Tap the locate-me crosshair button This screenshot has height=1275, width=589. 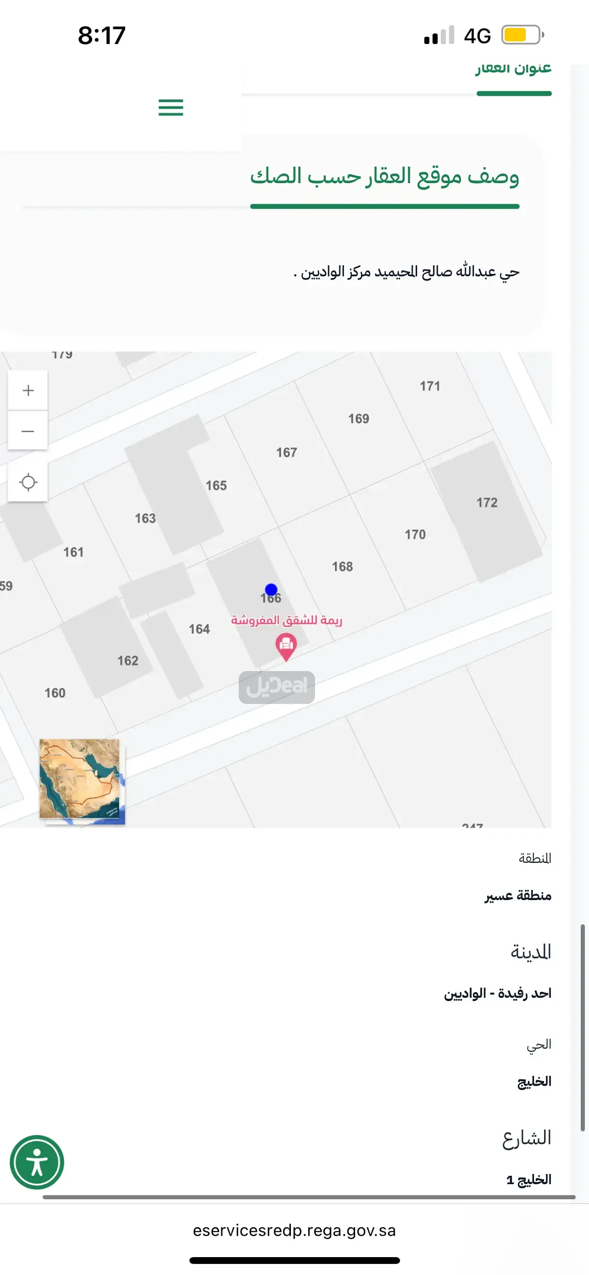click(28, 482)
